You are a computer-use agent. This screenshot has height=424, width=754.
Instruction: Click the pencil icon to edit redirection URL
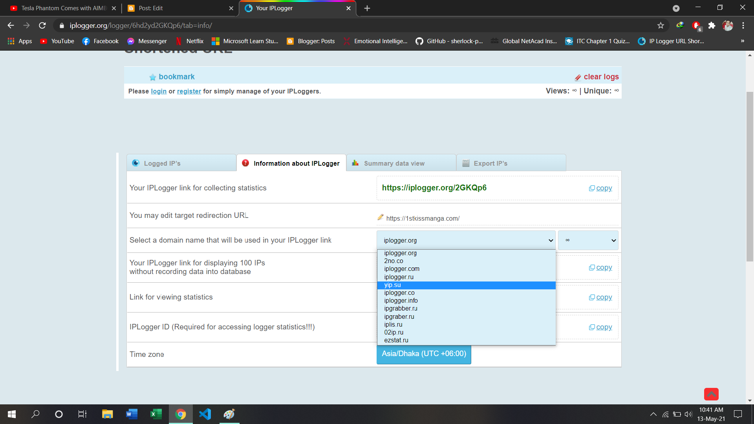(380, 217)
